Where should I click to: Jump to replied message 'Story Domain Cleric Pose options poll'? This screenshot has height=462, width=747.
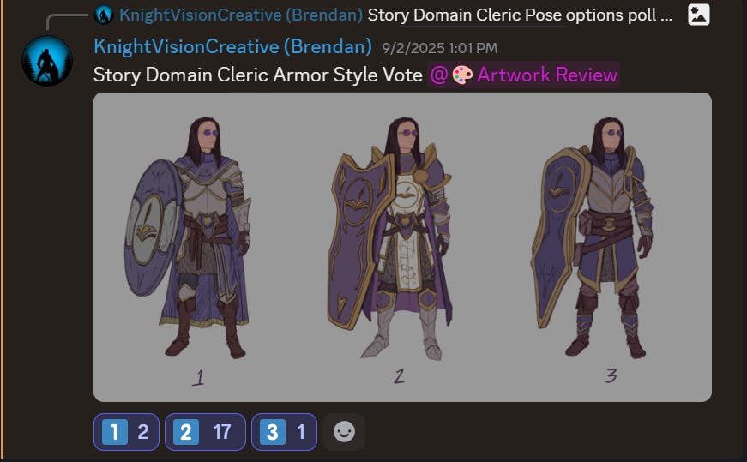click(520, 15)
